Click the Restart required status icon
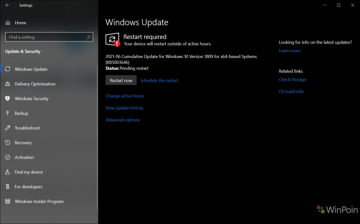Screen dimensions: 360x224 pos(112,40)
